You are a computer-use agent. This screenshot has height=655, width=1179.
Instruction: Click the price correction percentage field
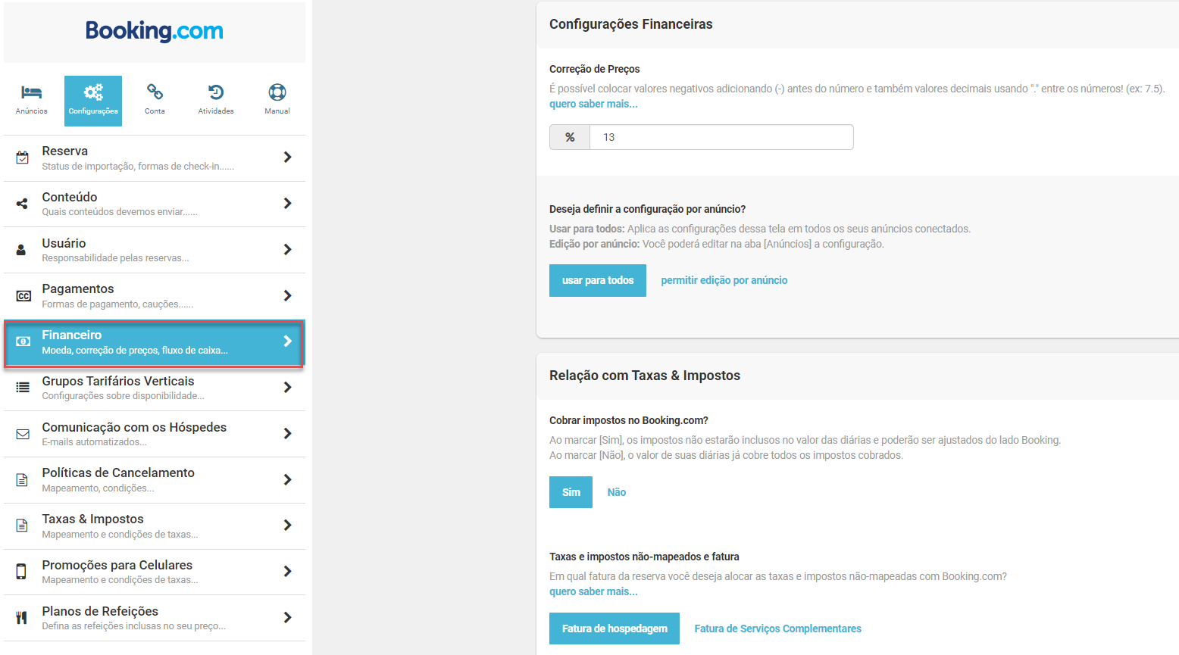(721, 137)
